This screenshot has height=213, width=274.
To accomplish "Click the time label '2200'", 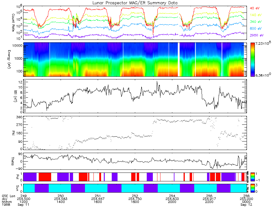I will (x=209, y=202).
